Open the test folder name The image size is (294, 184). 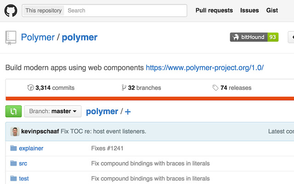click(x=24, y=178)
